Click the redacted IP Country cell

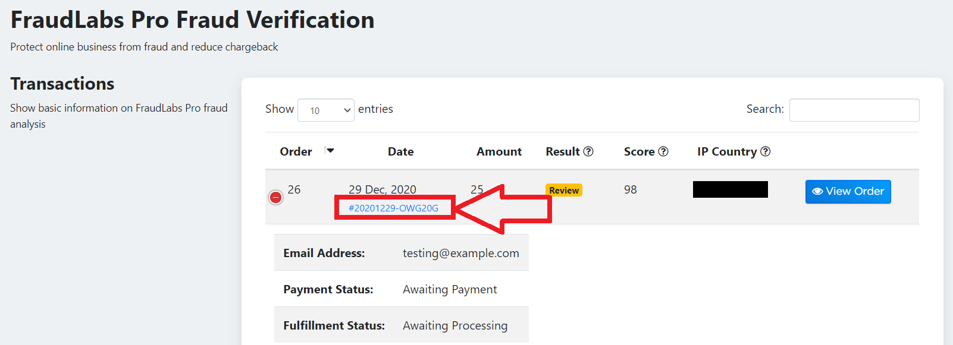click(x=731, y=189)
